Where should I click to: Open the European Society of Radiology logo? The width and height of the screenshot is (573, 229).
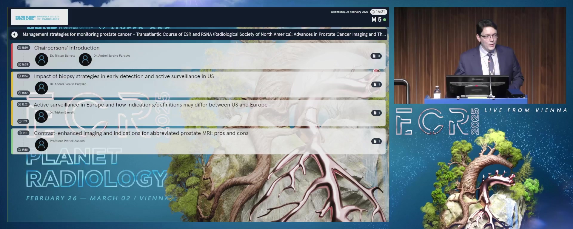coord(39,17)
